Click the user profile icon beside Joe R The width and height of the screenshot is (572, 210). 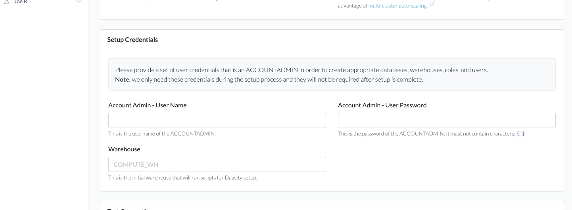tap(7, 2)
